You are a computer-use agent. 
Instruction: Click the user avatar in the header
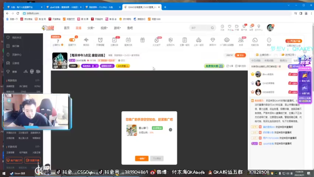click(270, 28)
